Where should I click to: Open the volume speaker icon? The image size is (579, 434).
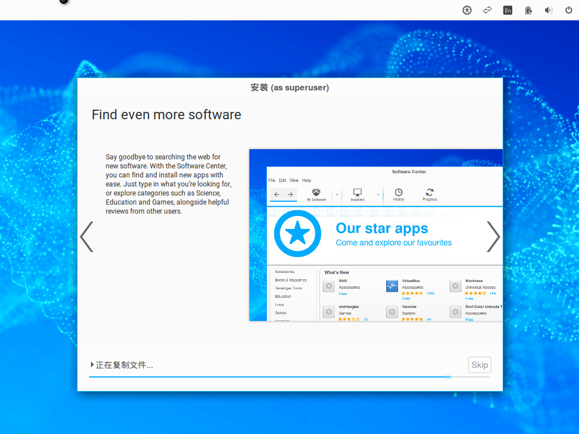coord(548,10)
